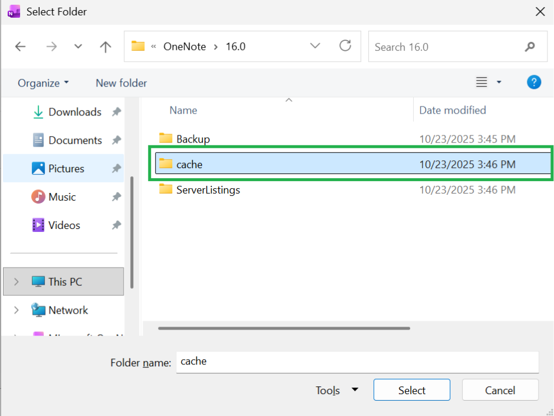Open recent locations dropdown arrow
Image resolution: width=554 pixels, height=416 pixels.
(x=78, y=47)
